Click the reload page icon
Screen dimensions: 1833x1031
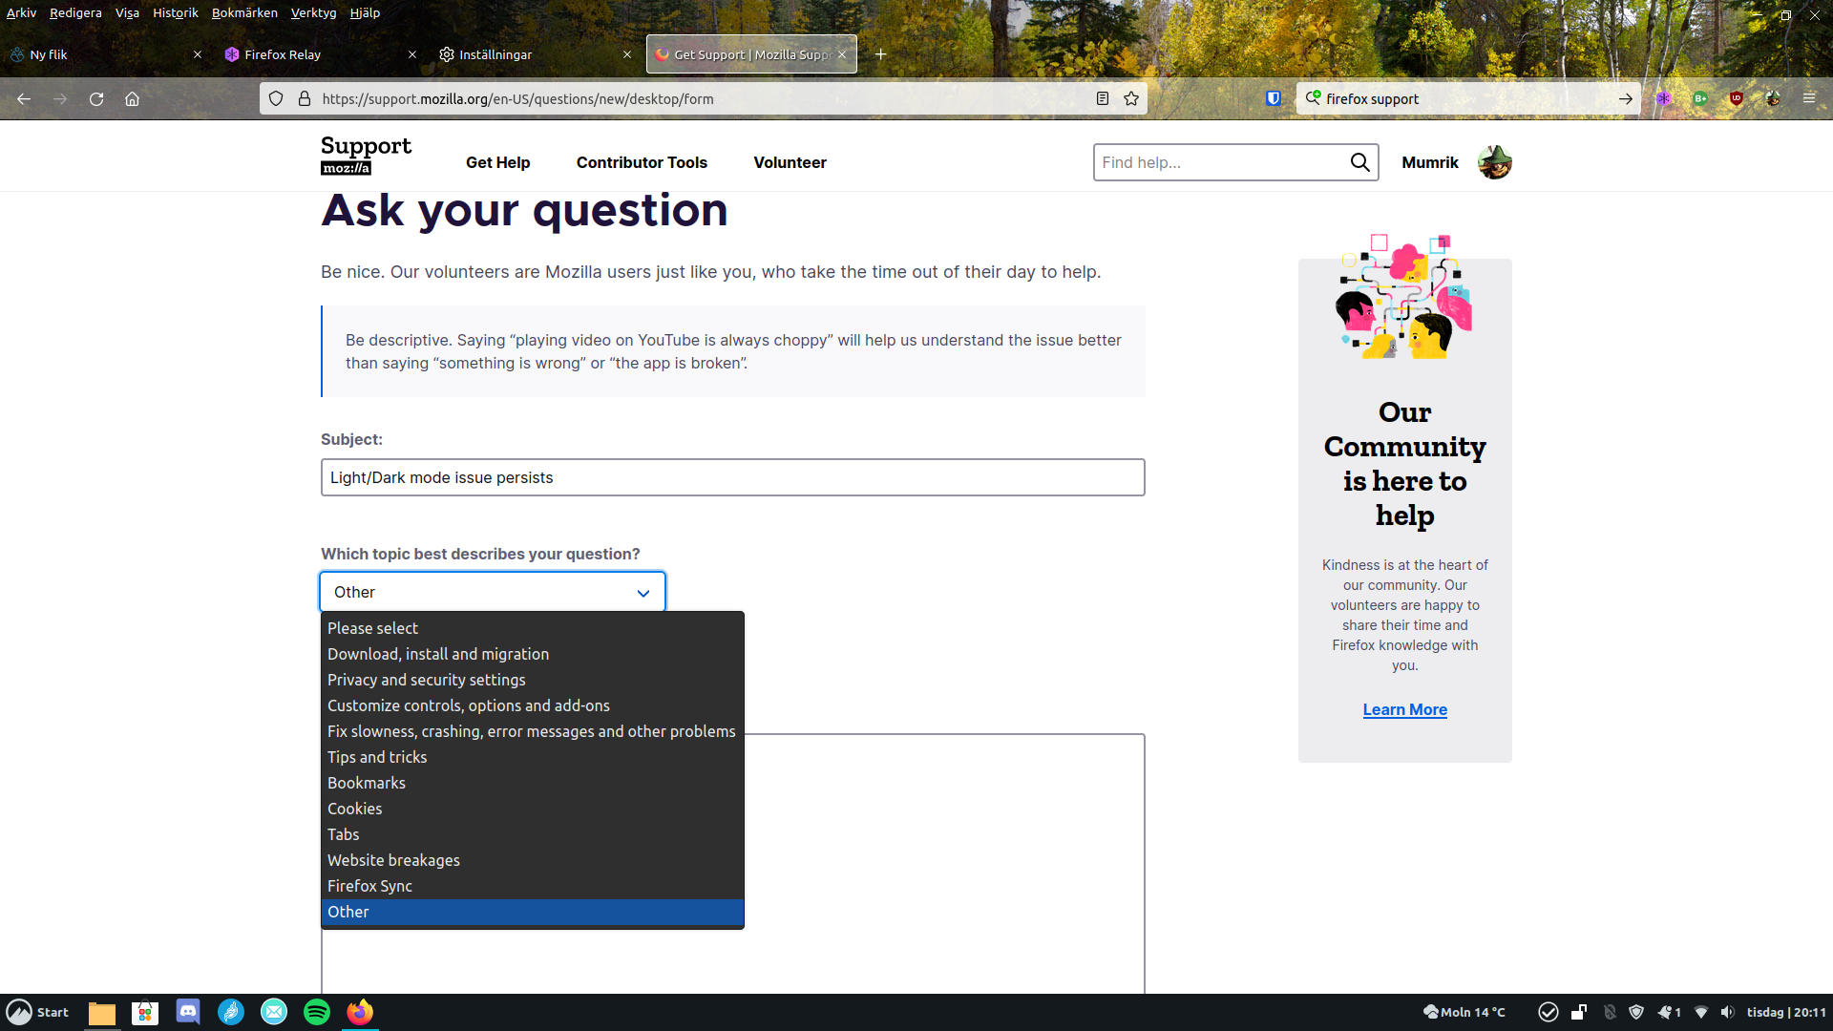pyautogui.click(x=96, y=99)
